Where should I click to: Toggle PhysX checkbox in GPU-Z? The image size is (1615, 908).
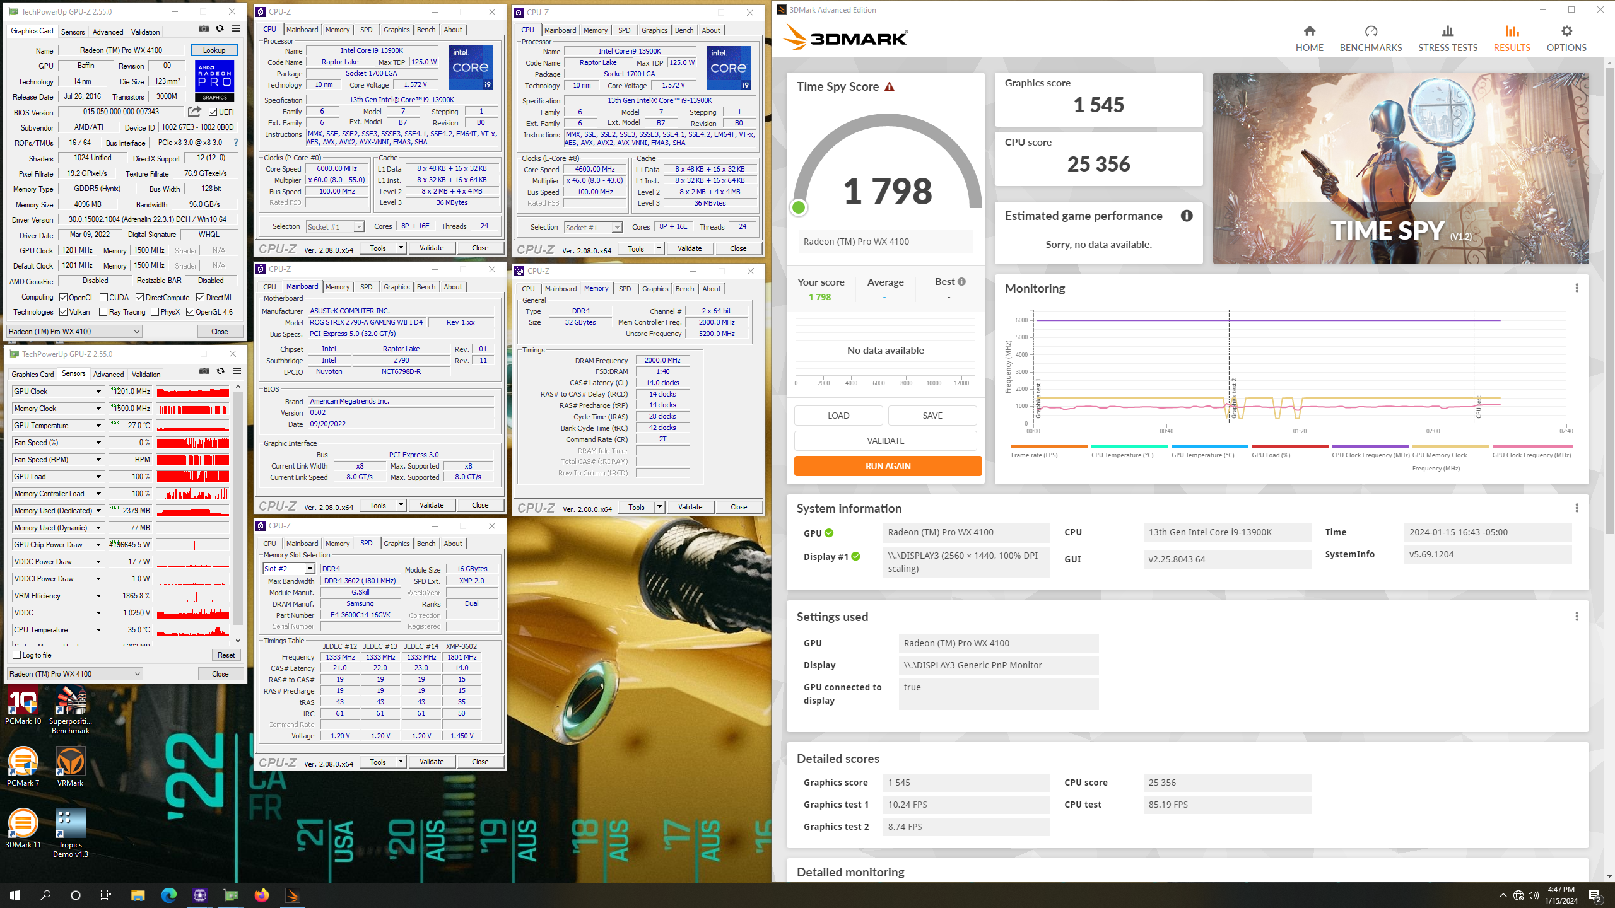click(x=155, y=312)
